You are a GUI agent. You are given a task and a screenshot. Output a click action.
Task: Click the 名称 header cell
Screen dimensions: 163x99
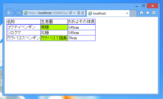tap(24, 22)
